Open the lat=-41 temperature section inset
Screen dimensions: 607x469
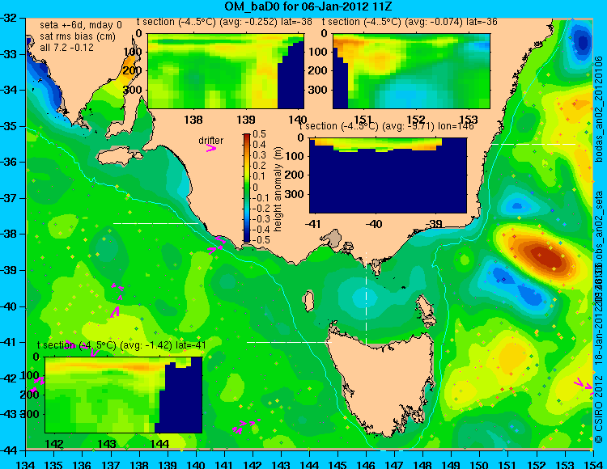(x=124, y=395)
